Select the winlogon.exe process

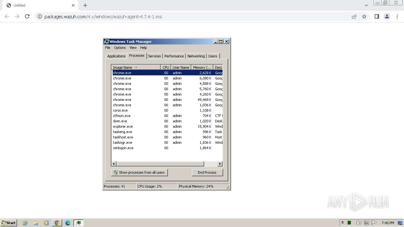pos(167,148)
